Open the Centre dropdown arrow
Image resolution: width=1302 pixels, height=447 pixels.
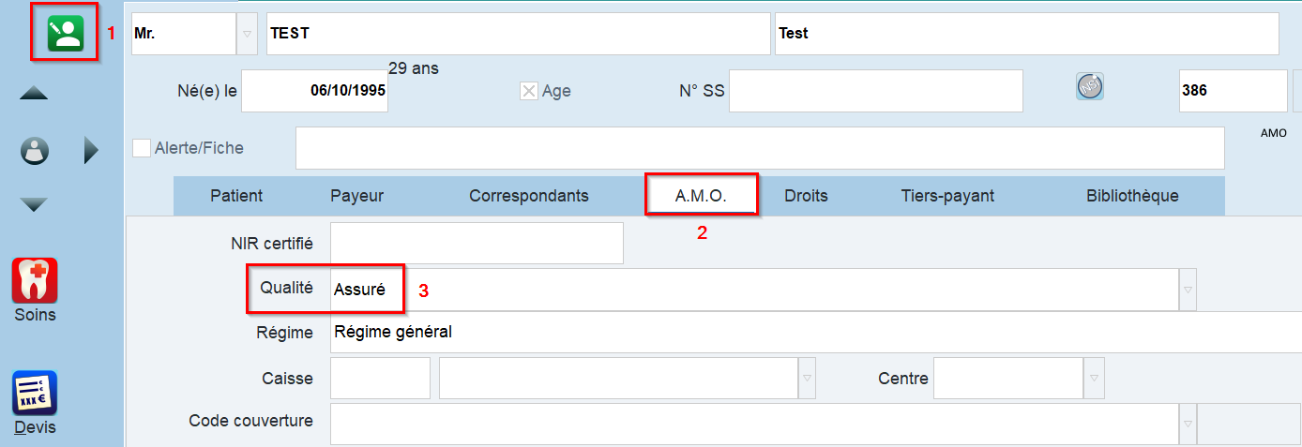pos(1094,379)
